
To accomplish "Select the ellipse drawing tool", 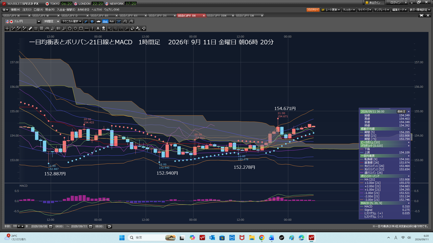I will [75, 28].
